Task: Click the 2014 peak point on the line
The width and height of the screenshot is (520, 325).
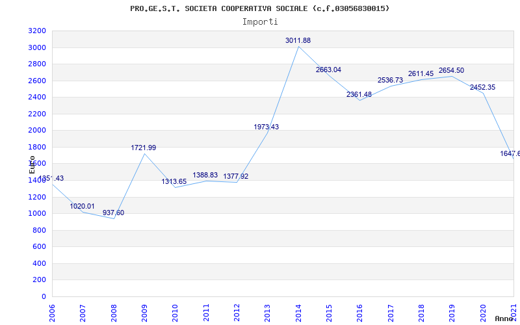Action: [x=298, y=46]
